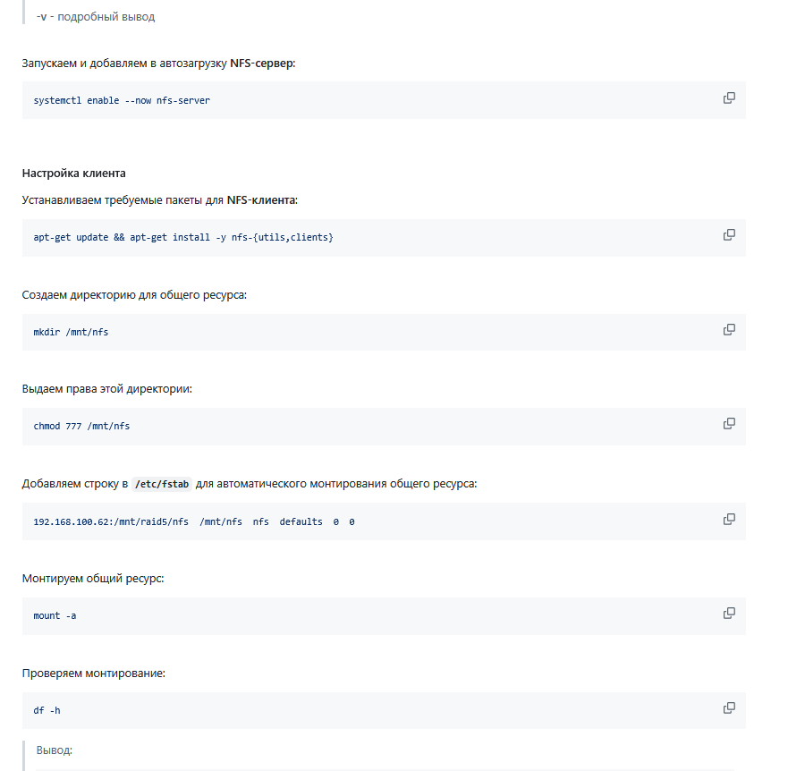
Task: Copy the fstab line with 192.168.100.62
Action: (729, 520)
